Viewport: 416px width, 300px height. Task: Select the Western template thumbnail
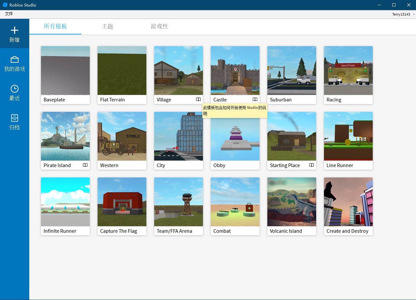122,136
